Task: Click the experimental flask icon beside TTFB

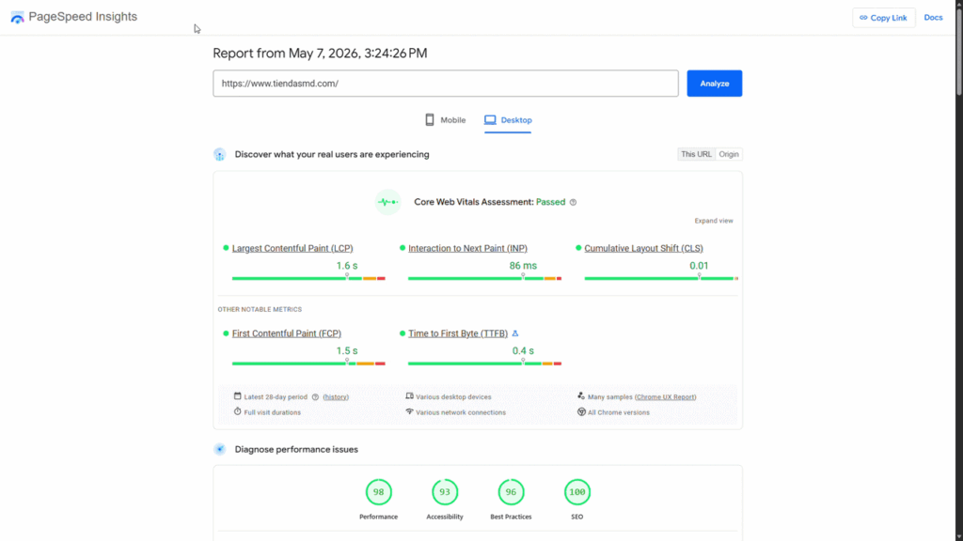Action: 515,333
